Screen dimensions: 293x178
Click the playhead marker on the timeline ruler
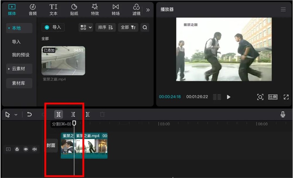click(74, 123)
